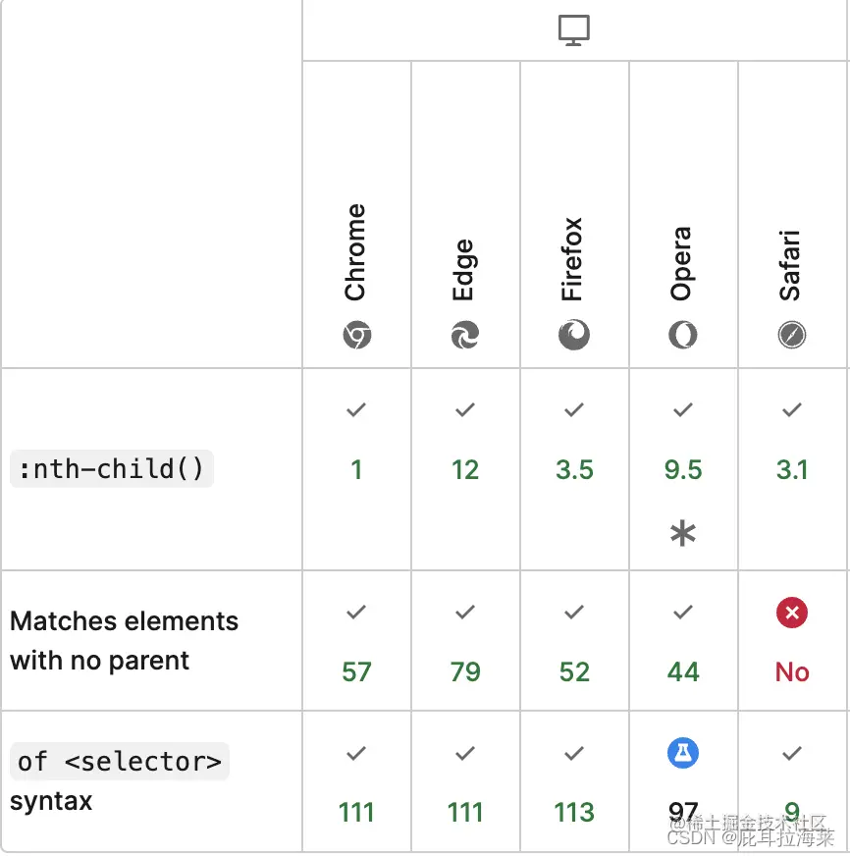This screenshot has width=850, height=856.
Task: Click the Safari column header text
Action: 789,265
